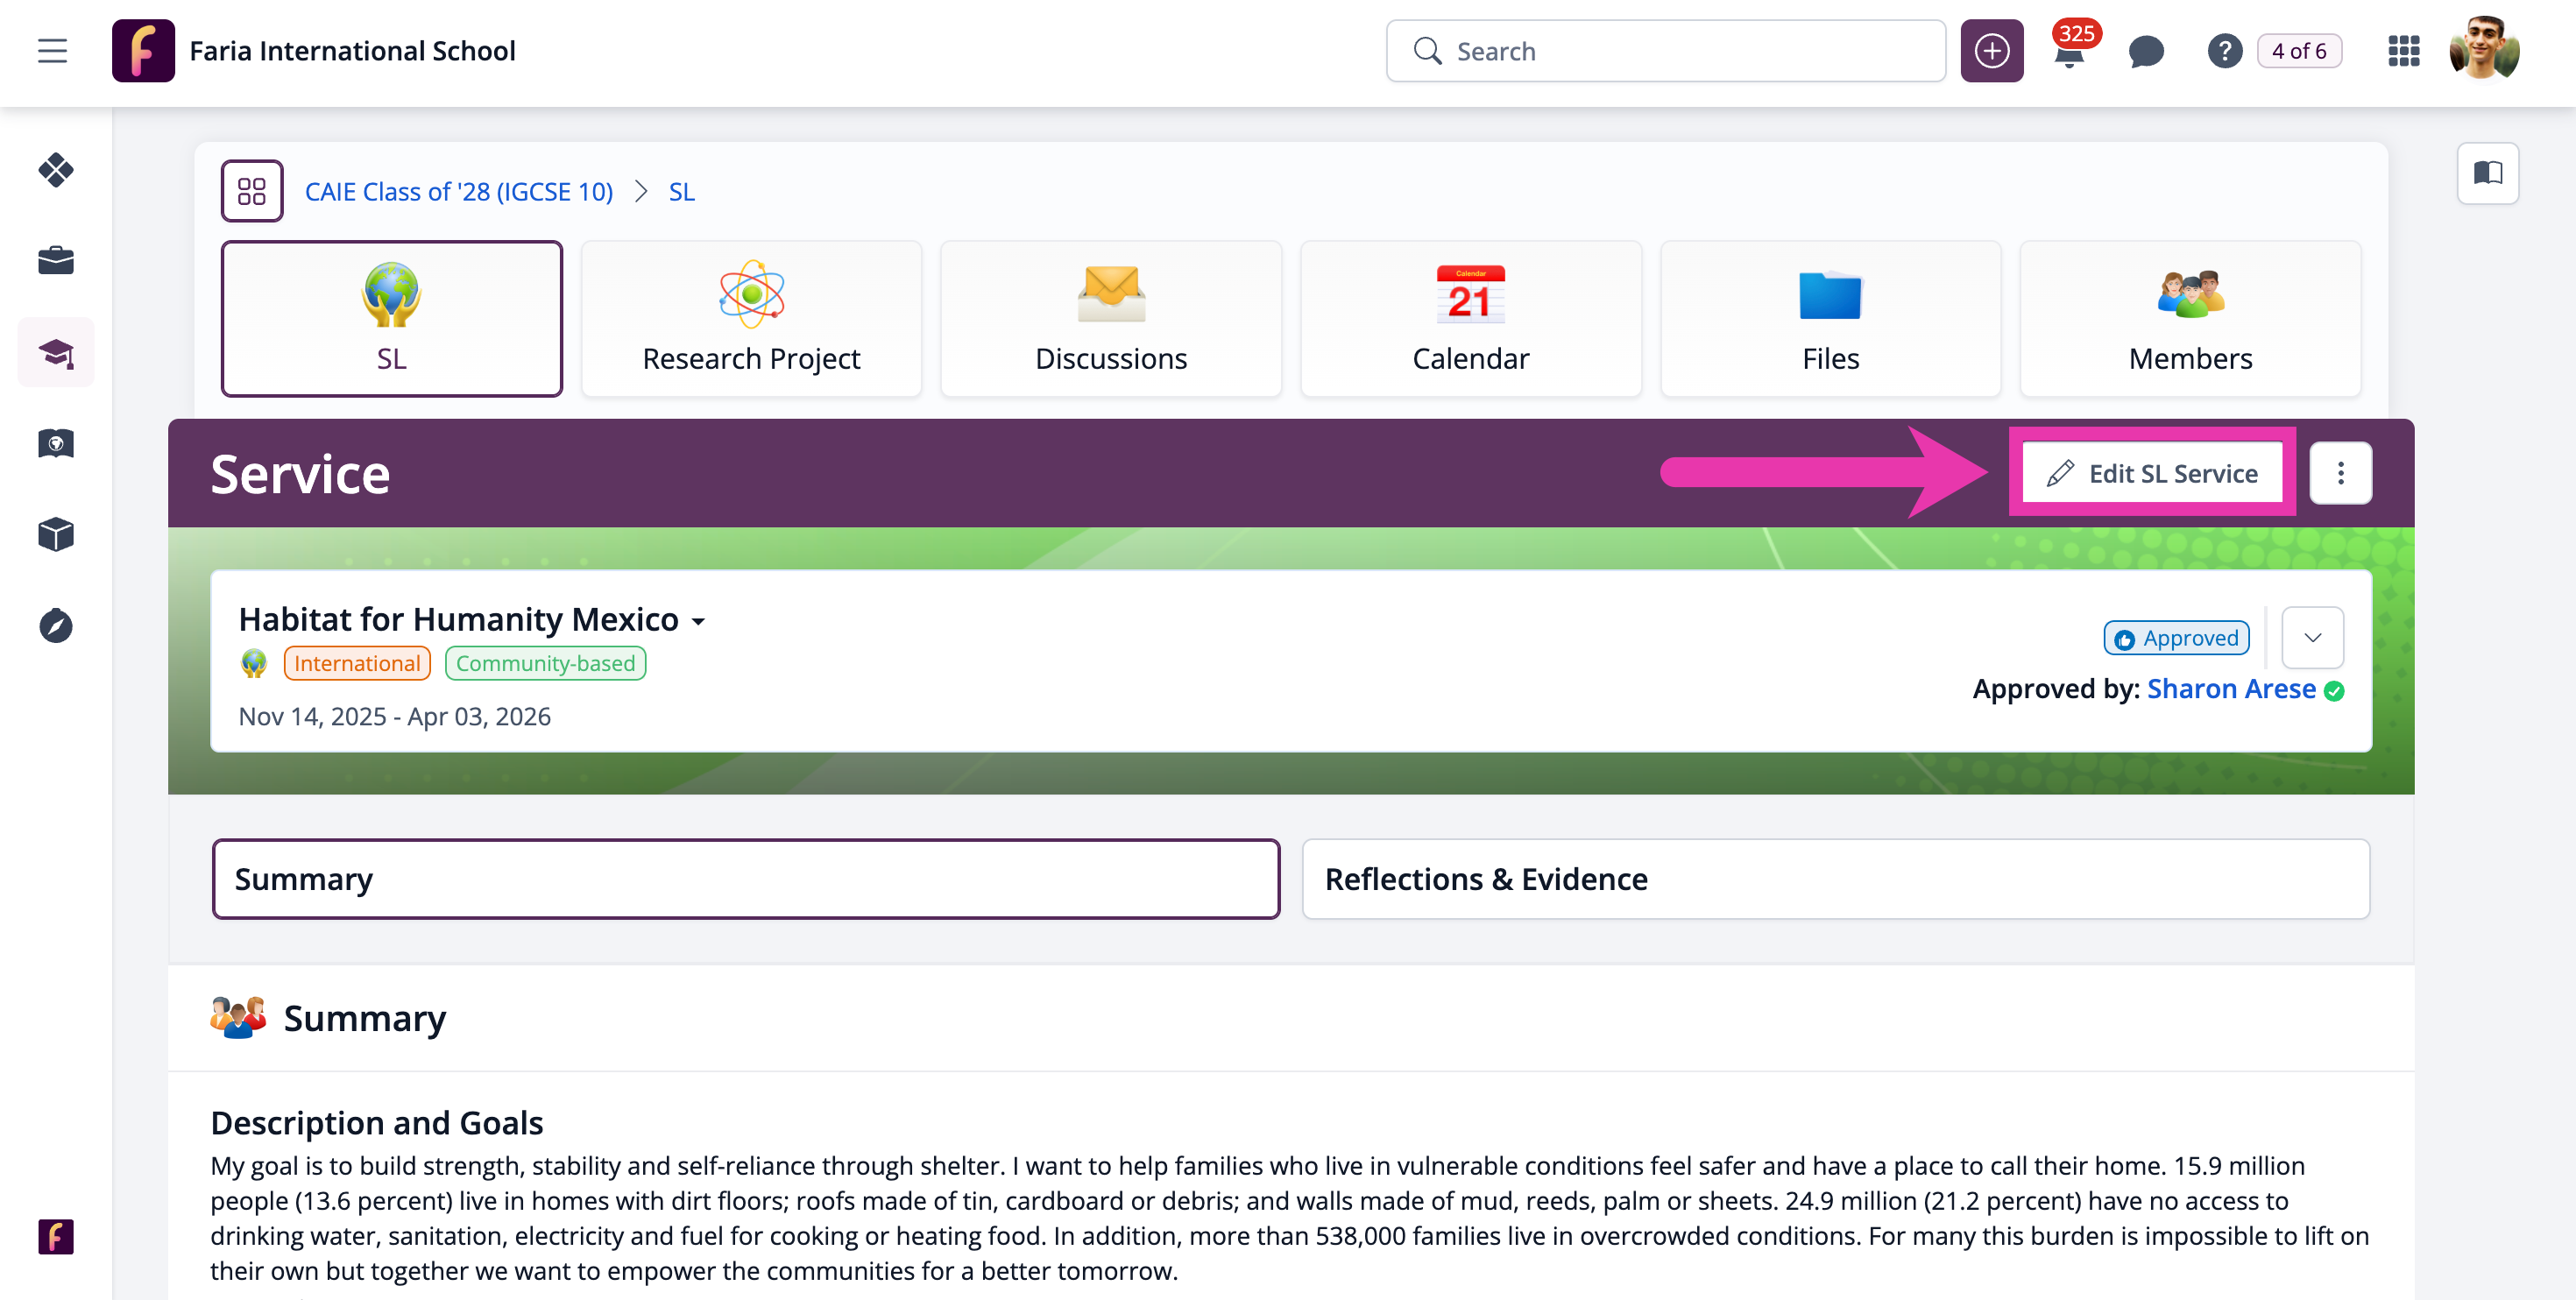Click the International tag
2576x1300 pixels.
tap(357, 663)
